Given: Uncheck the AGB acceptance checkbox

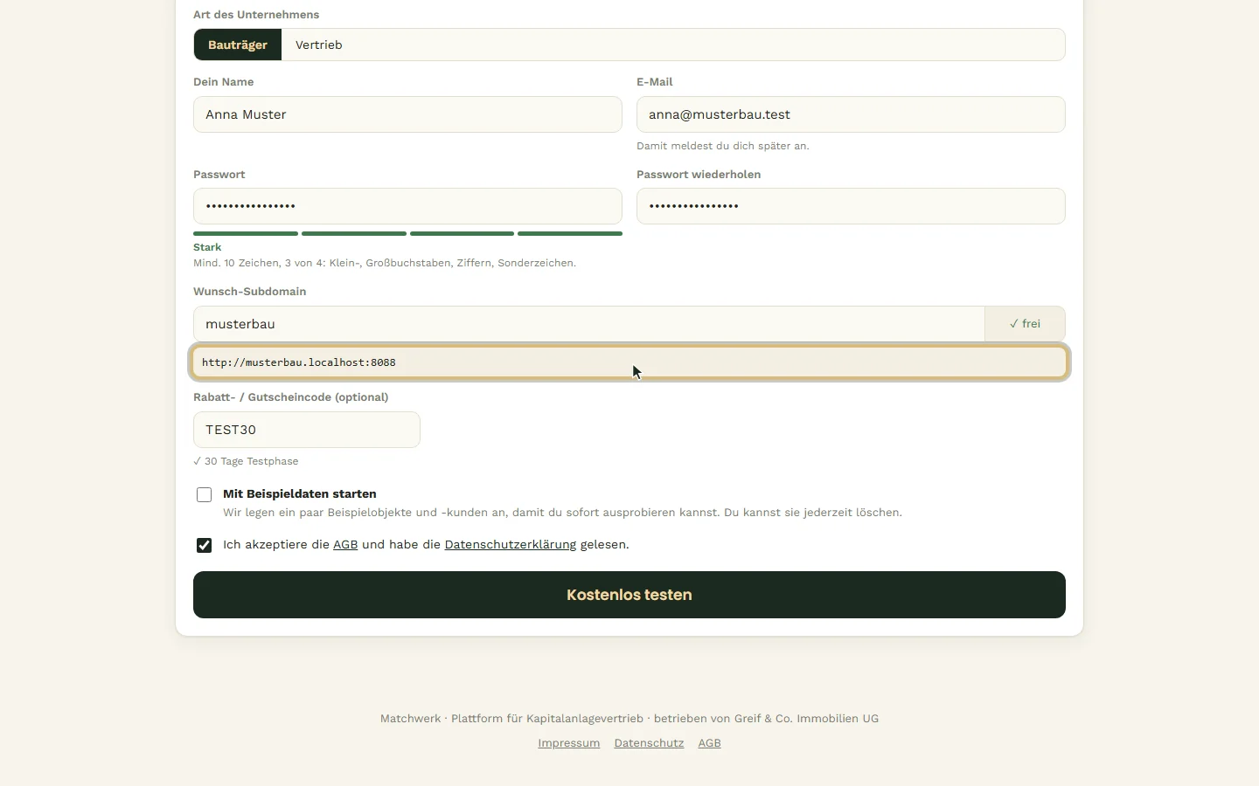Looking at the screenshot, I should point(204,545).
